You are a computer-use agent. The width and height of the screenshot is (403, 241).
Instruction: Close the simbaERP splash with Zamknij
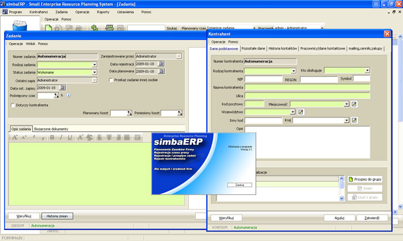point(239,185)
